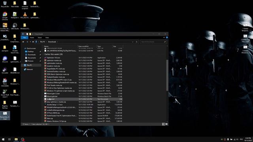Select This PC in navigation pane
The width and height of the screenshot is (253, 142).
[29, 65]
